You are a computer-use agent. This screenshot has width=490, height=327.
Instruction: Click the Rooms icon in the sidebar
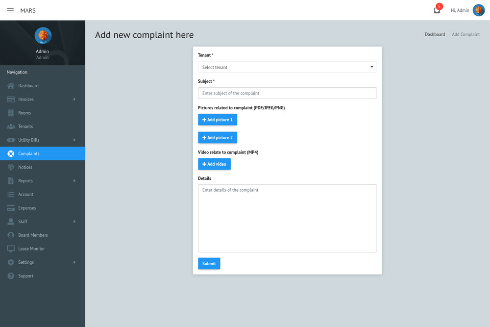[x=10, y=113]
